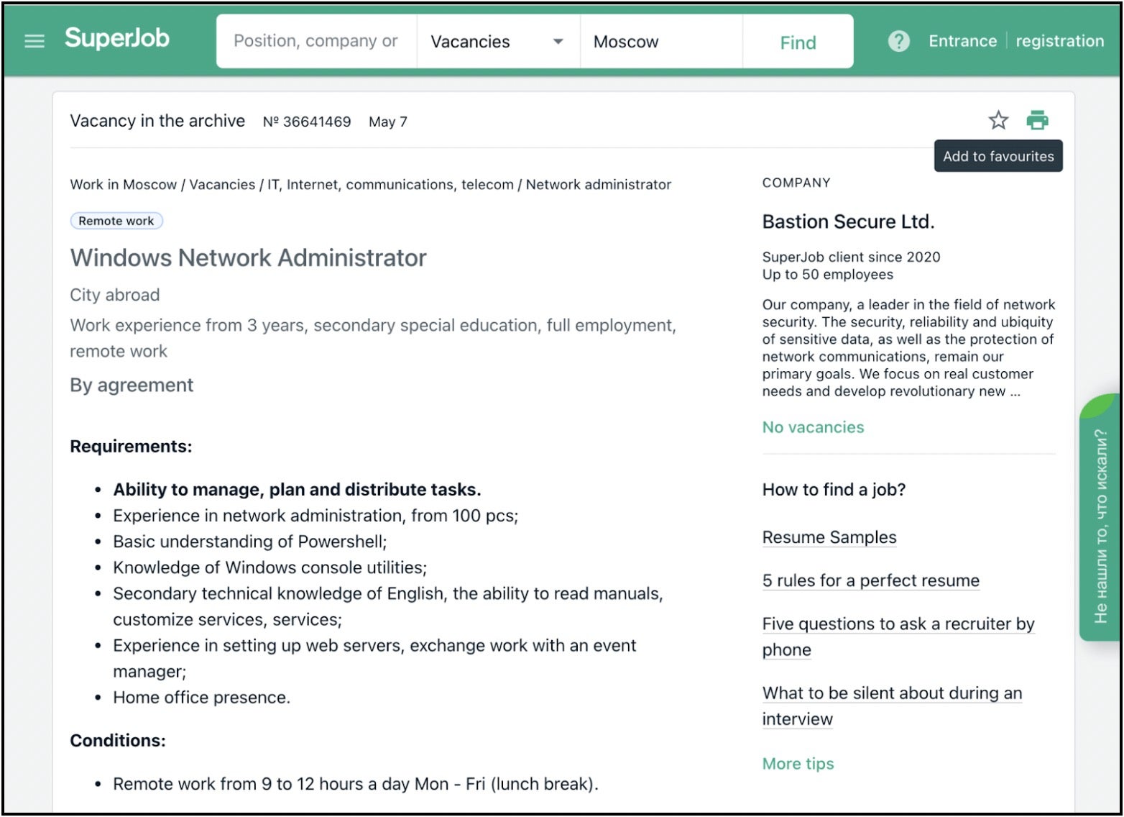Viewport: 1124px width, 817px height.
Task: Click the Remote work tag
Action: click(116, 221)
